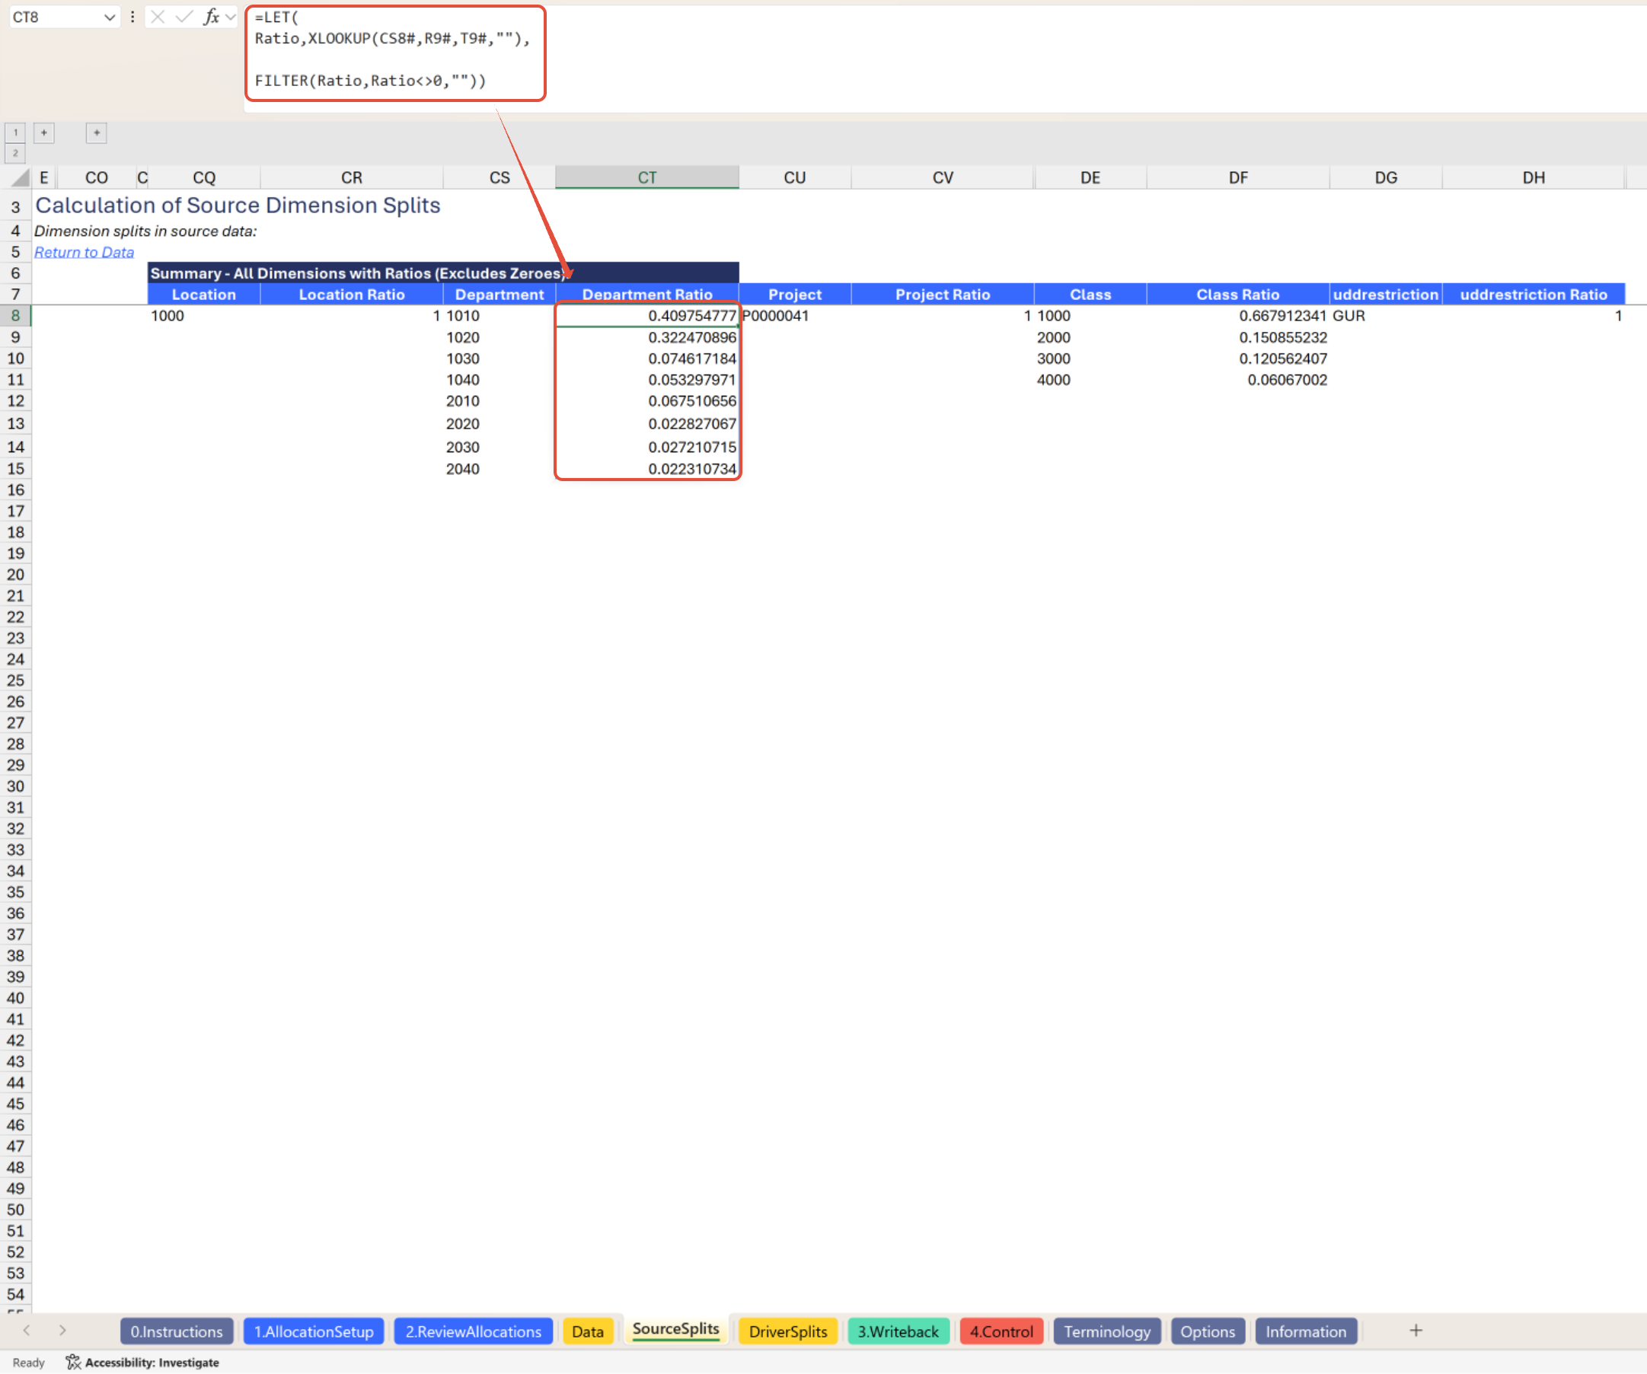Open the Name Box dropdown arrow

[109, 17]
